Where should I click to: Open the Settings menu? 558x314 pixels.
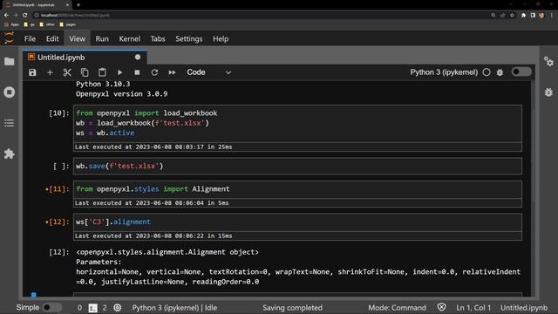pos(188,38)
